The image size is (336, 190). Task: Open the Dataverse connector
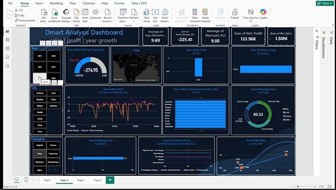[95, 14]
